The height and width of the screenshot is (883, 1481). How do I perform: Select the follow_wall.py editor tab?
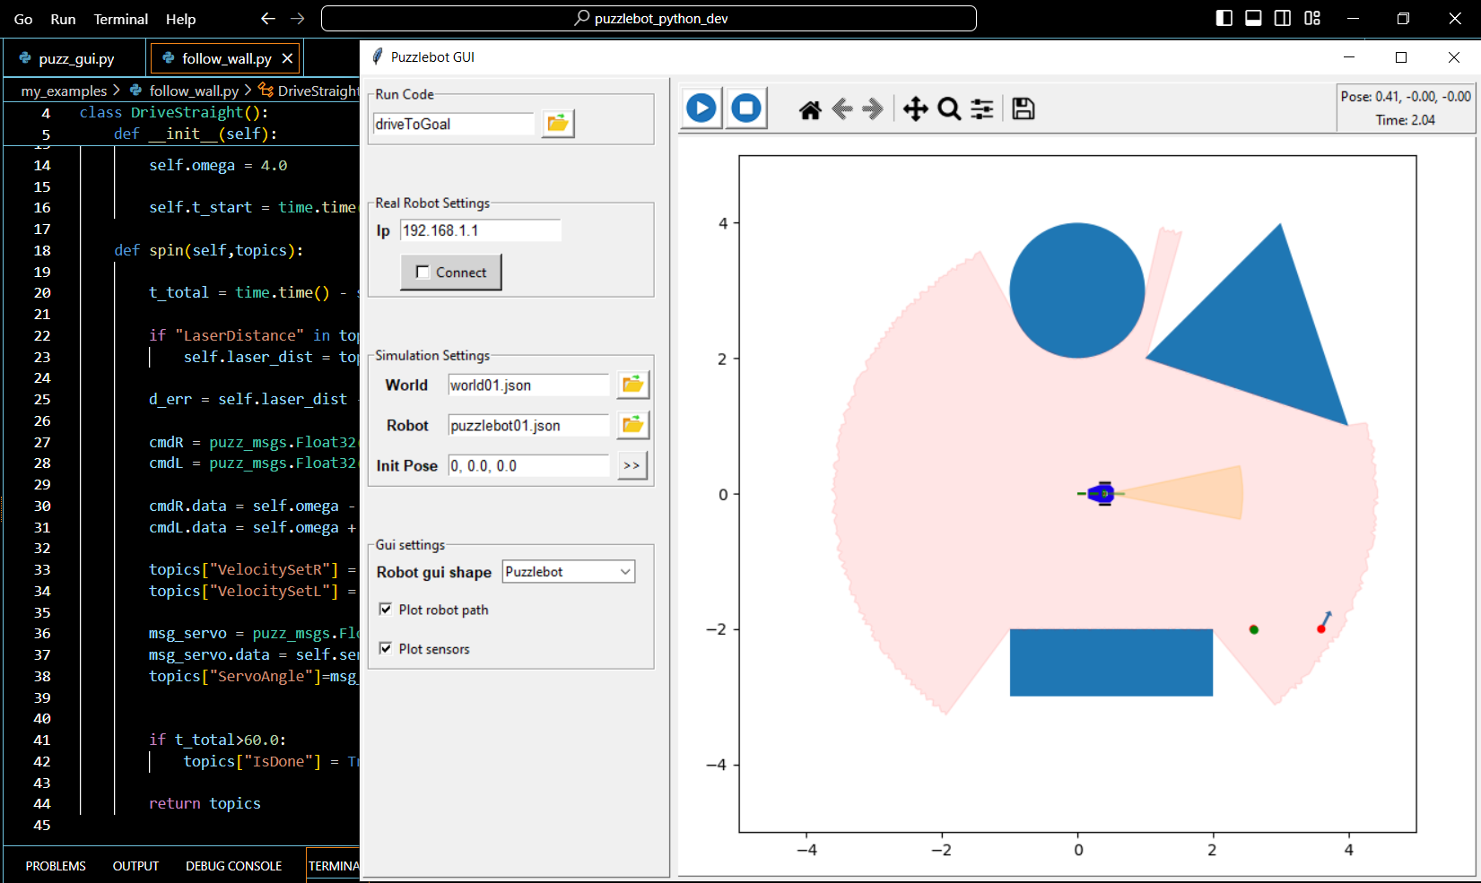(x=226, y=58)
